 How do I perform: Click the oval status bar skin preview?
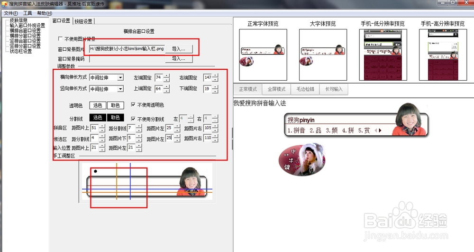(x=302, y=160)
